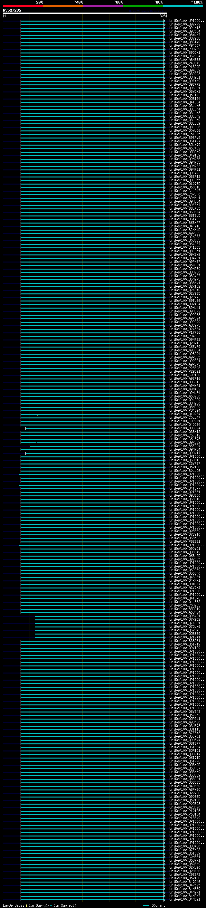This screenshot has height=908, width=206.
Task: Select the UniRef100_B9SPV9 label
Action: coord(185,138)
